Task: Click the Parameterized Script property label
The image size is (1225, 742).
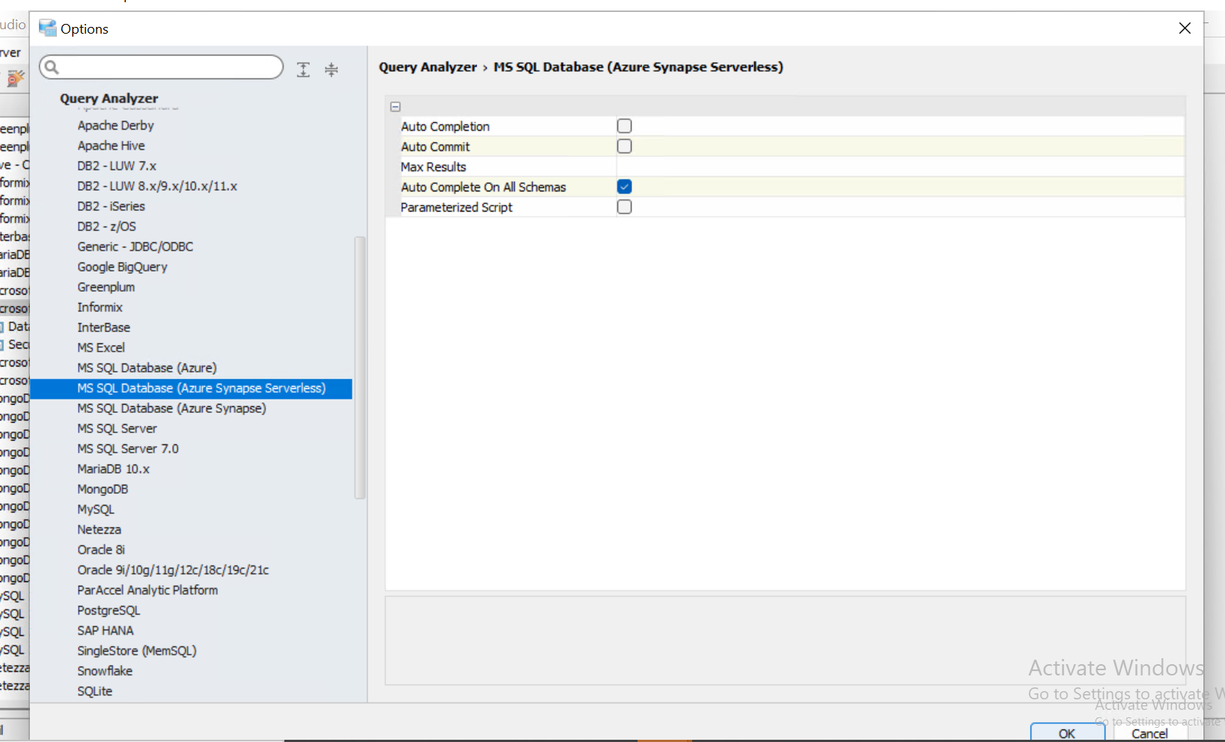Action: point(456,207)
